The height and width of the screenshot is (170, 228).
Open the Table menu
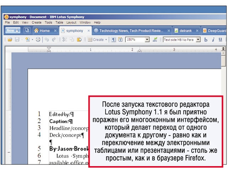click(59, 22)
